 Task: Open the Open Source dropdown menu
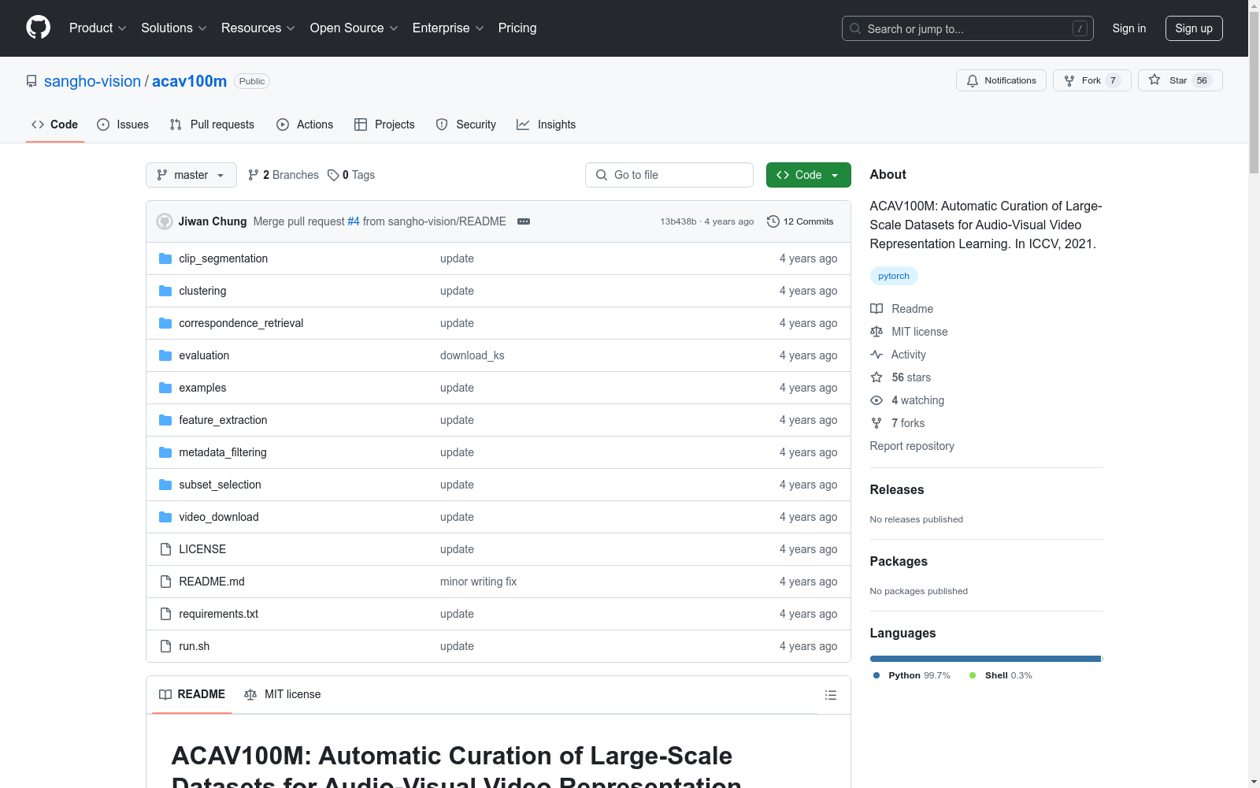[x=354, y=28]
